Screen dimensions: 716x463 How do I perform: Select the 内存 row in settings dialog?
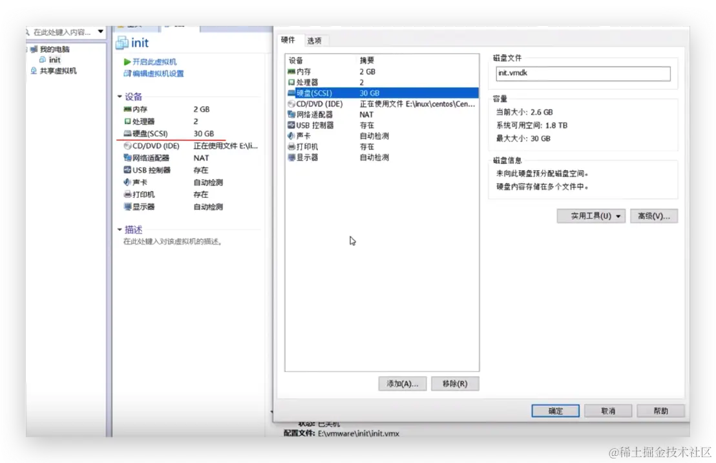click(382, 72)
